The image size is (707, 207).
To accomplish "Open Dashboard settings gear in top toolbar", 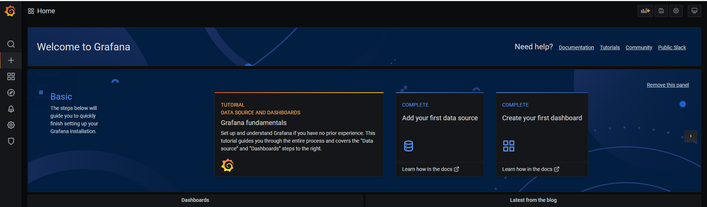I will 676,11.
